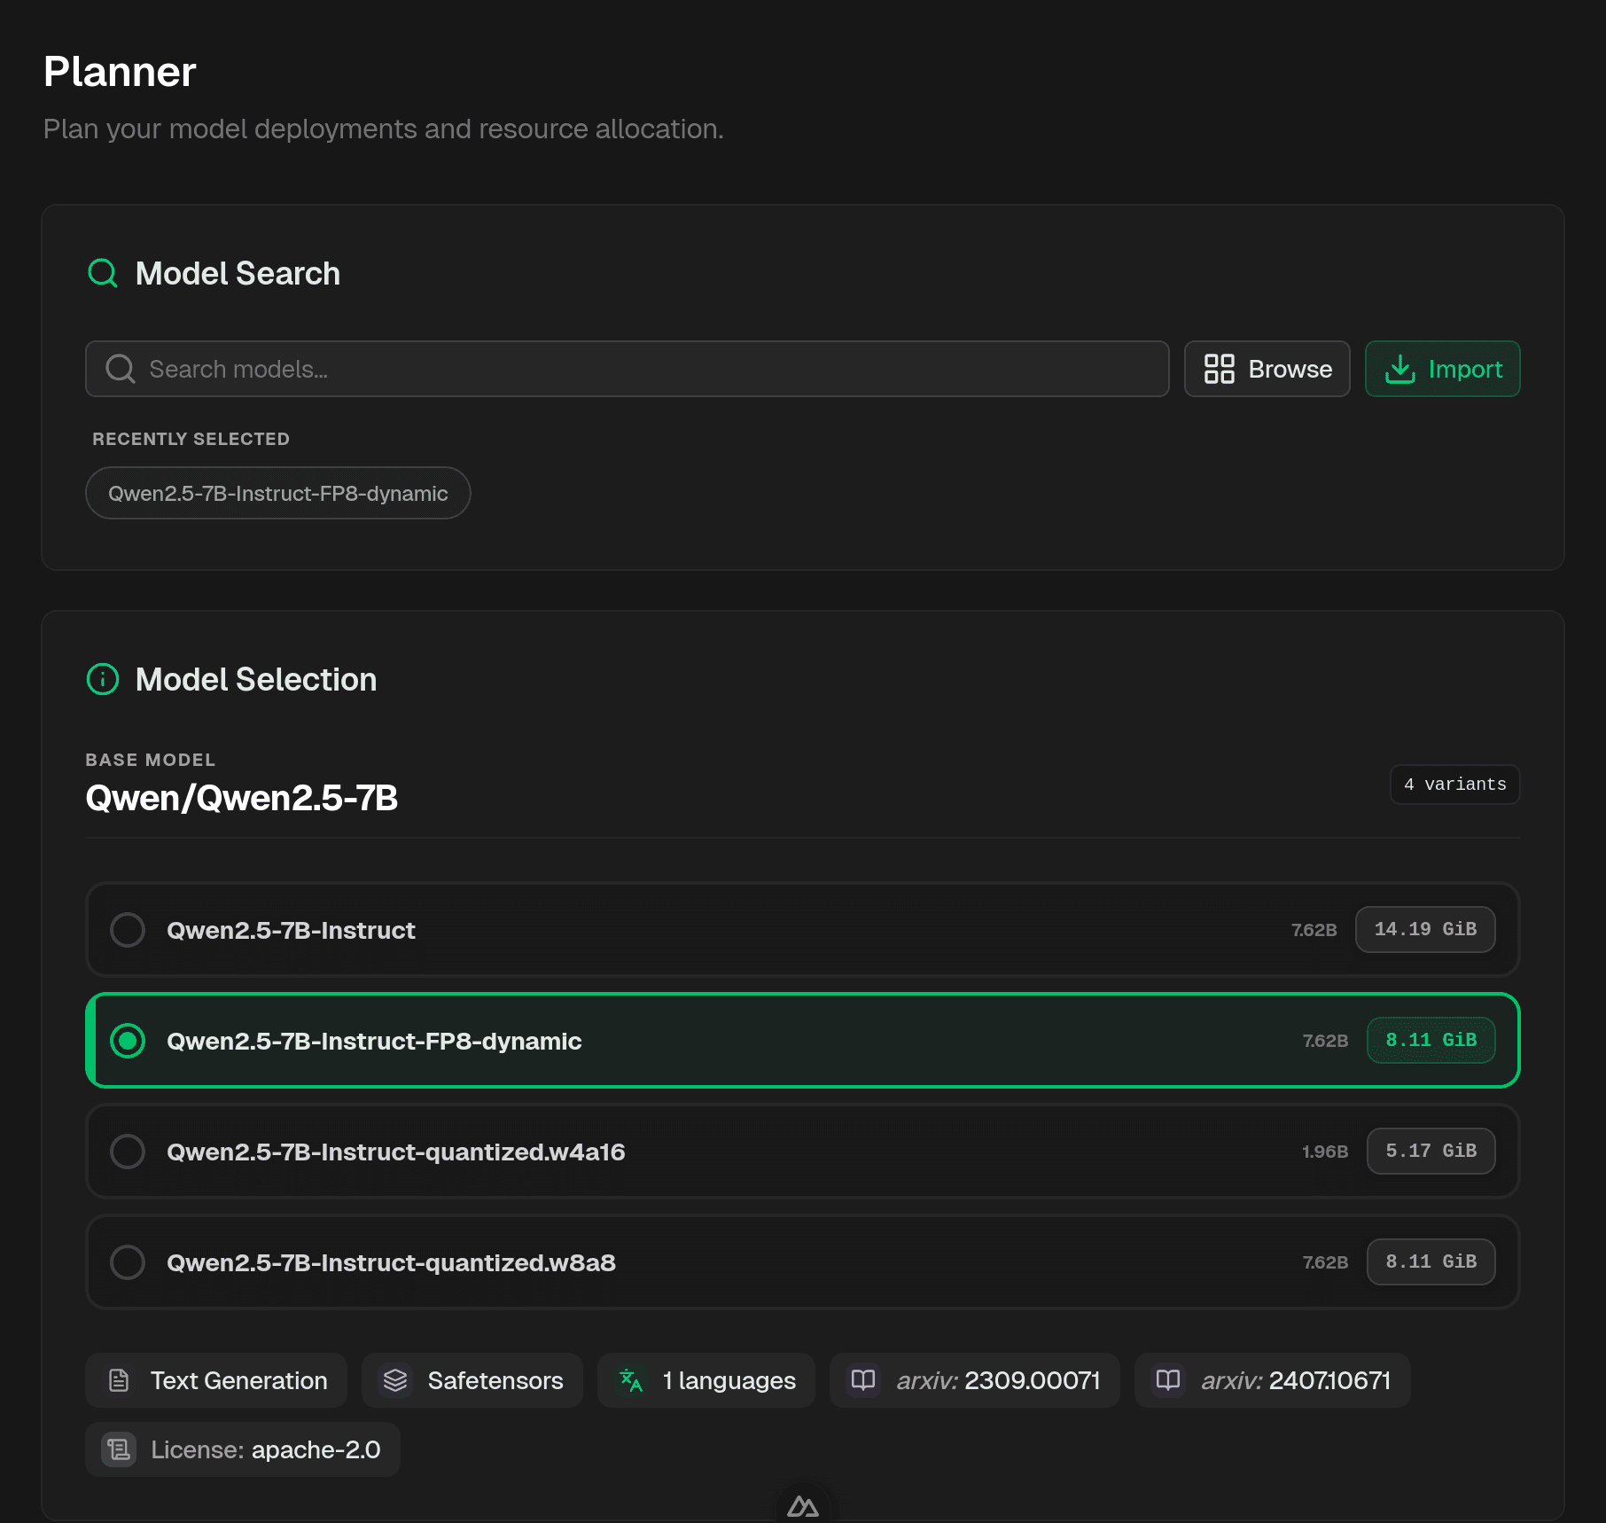Open the Text Generation tag
This screenshot has width=1606, height=1523.
pyautogui.click(x=216, y=1380)
